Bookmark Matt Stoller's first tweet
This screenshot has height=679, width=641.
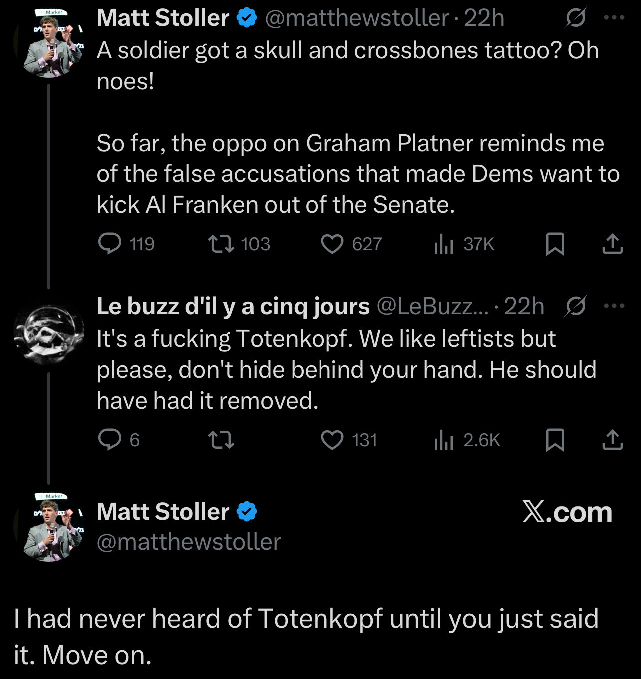coord(555,244)
